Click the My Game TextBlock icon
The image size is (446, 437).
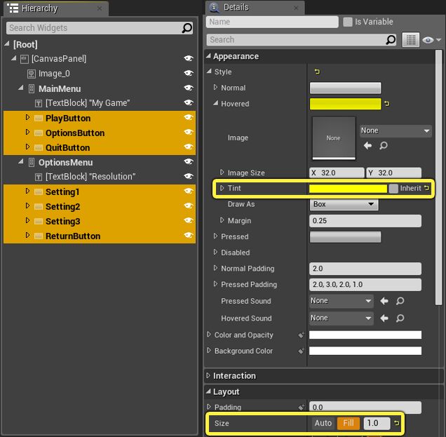[39, 103]
